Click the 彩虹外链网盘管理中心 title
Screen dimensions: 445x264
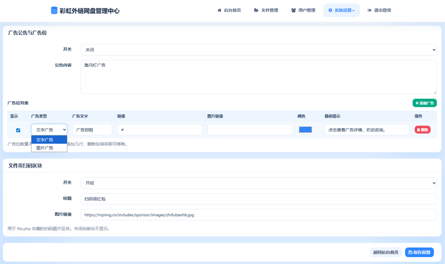pos(90,11)
